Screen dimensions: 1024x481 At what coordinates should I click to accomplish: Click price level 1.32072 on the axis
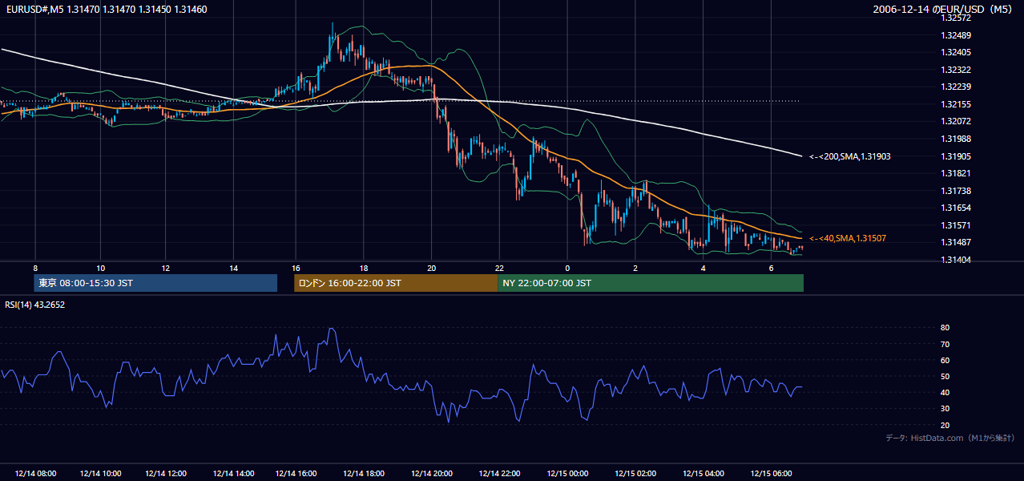(x=956, y=121)
